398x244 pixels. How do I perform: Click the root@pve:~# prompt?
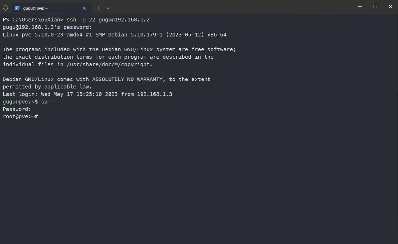20,117
